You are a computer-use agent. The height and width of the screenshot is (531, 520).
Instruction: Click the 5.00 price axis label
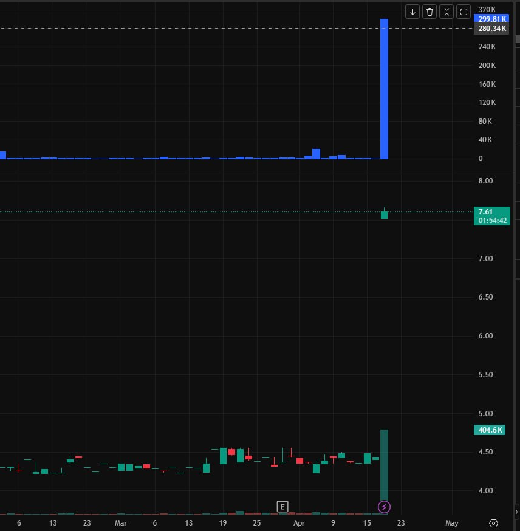[485, 414]
